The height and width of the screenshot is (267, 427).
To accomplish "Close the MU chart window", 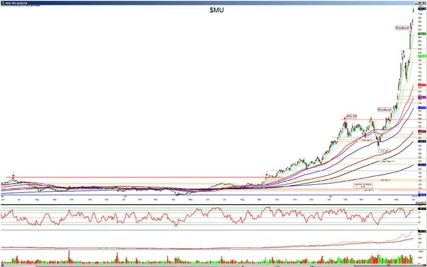I will pyautogui.click(x=424, y=3).
